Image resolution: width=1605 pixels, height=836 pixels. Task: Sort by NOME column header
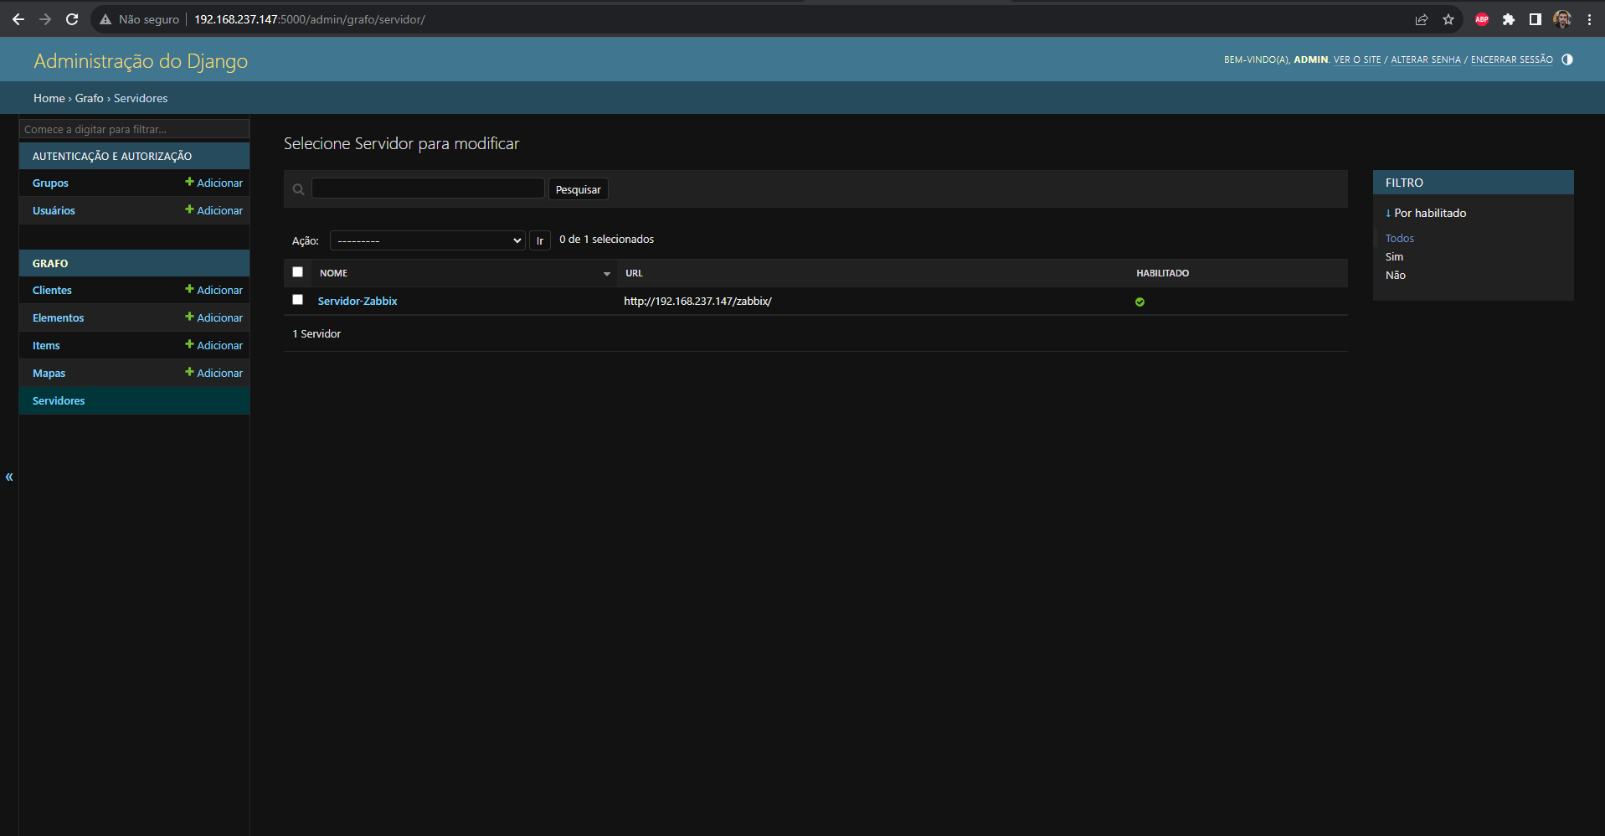333,273
